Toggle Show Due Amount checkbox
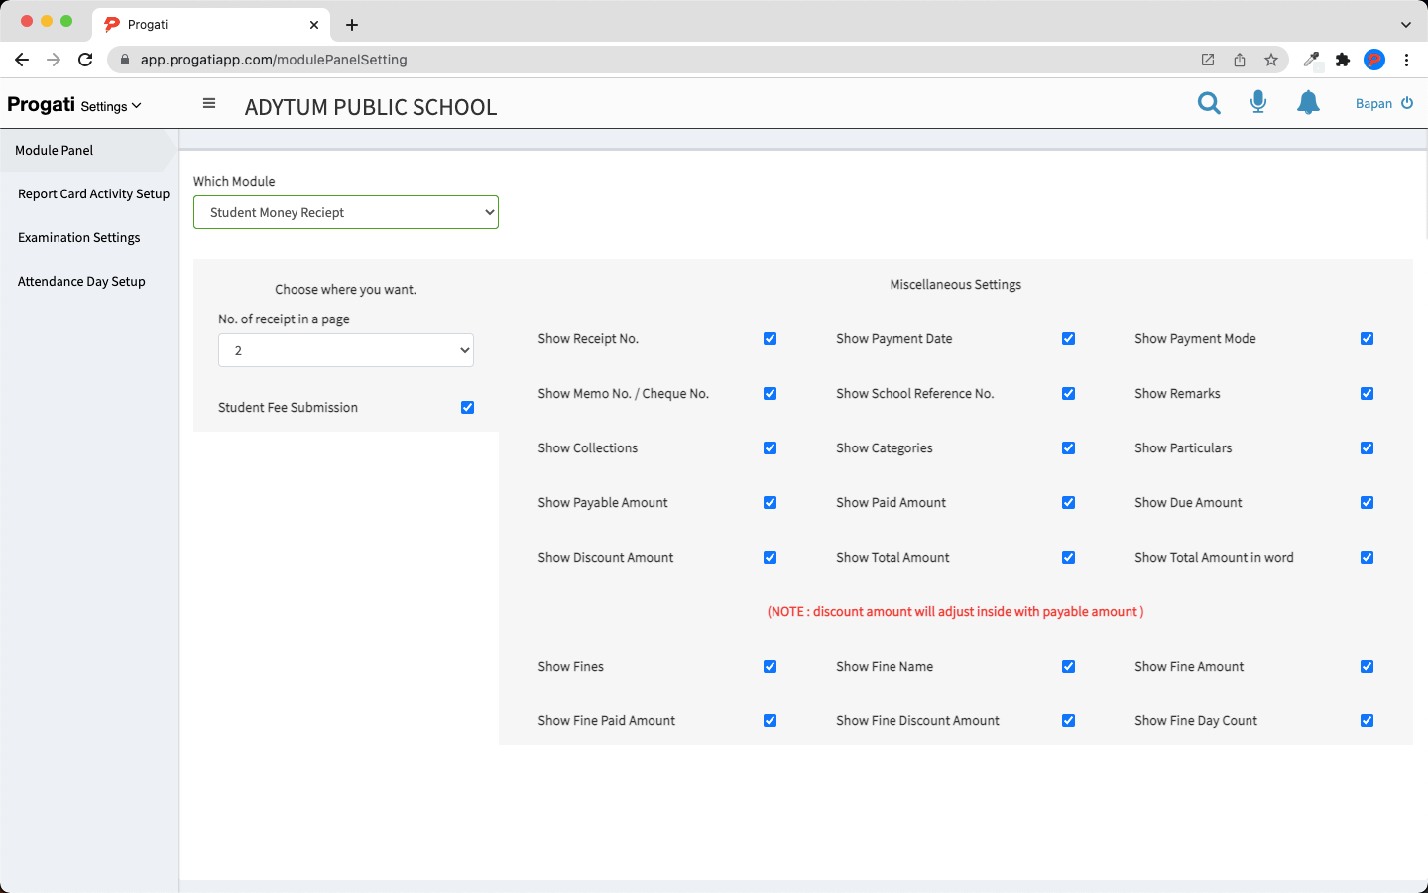The image size is (1428, 893). (x=1367, y=502)
